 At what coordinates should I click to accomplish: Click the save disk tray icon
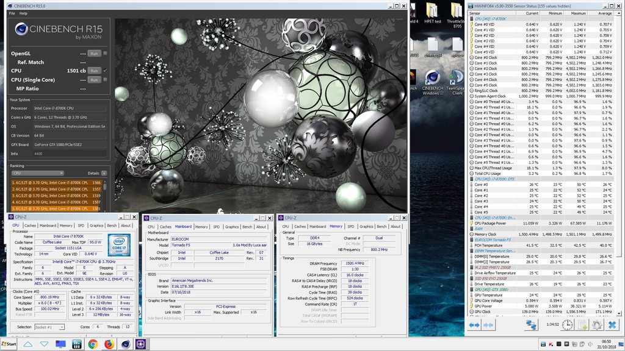click(543, 344)
